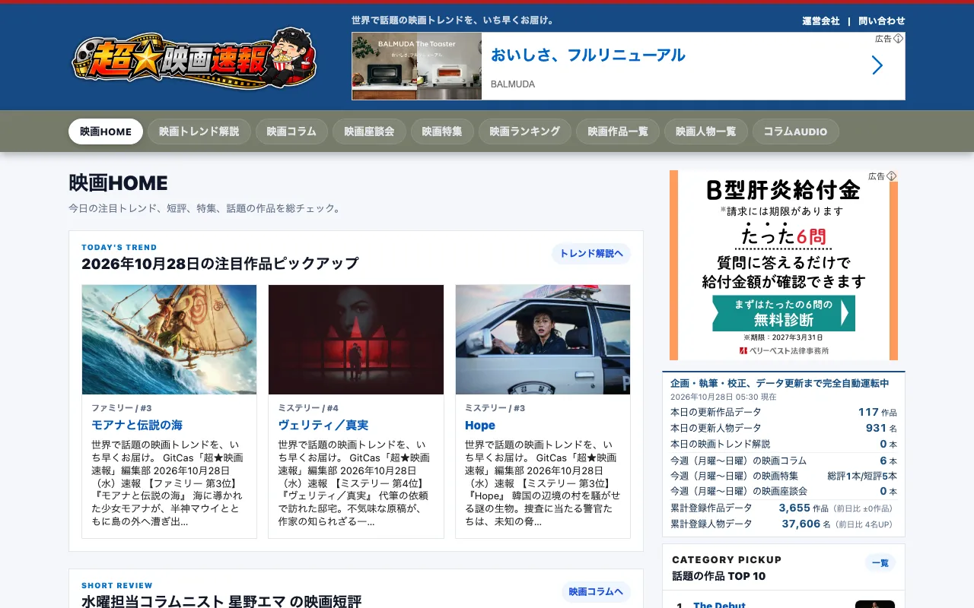Screen dimensions: 974x608
Task: Click the おいしさ、フルリニューアル ad headline
Action: tap(588, 55)
